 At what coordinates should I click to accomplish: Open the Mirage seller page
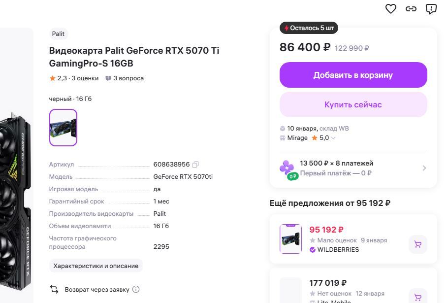[297, 138]
